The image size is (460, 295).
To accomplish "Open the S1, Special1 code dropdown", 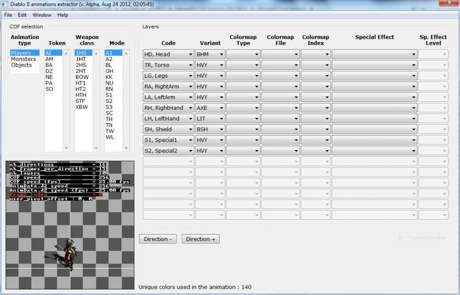I will pyautogui.click(x=168, y=140).
